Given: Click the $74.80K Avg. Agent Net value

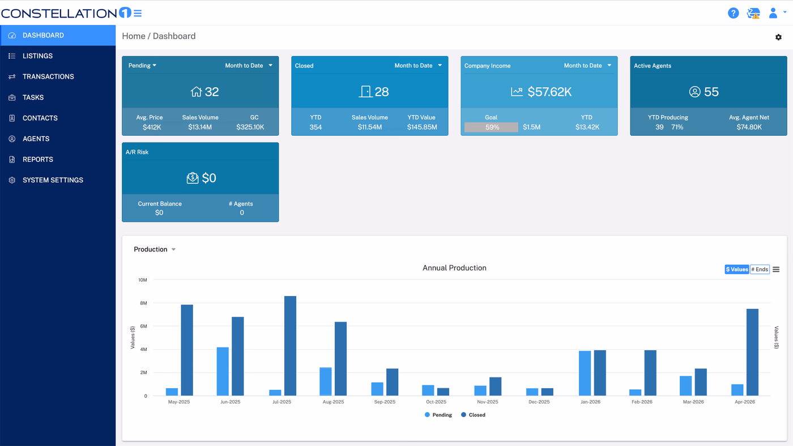Looking at the screenshot, I should coord(749,127).
